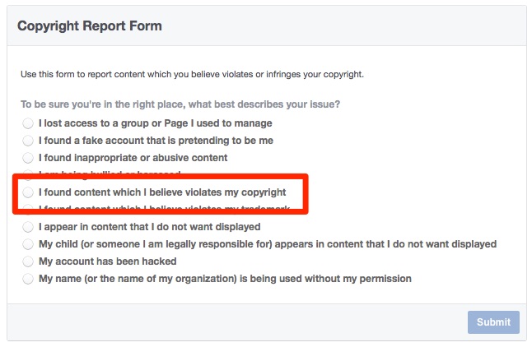Click the label text 'My account has been hacked'

pos(107,261)
